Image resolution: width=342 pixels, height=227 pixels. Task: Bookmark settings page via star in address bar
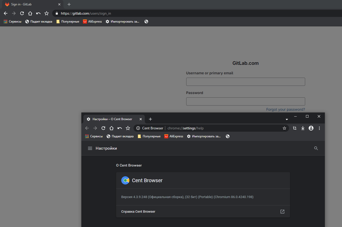[x=284, y=128]
